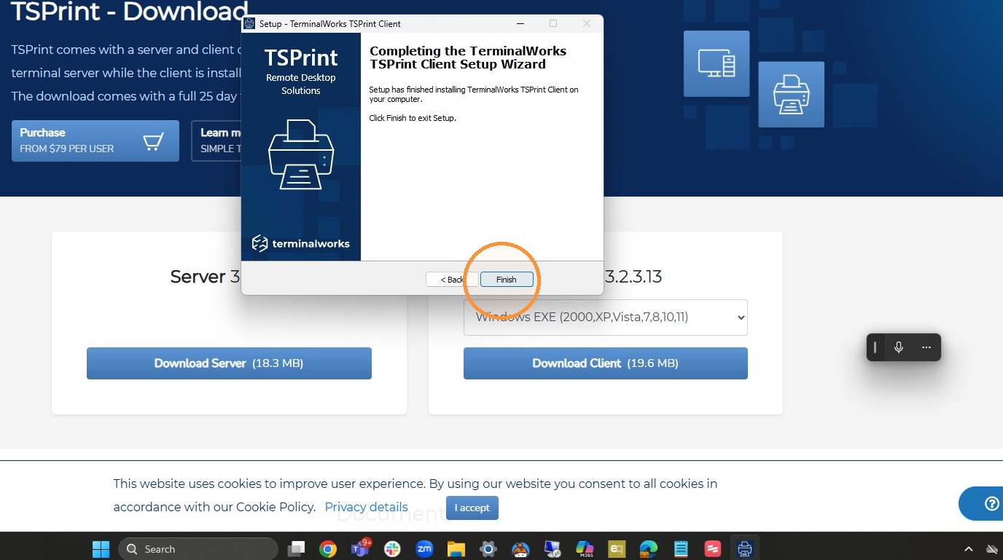The image size is (1003, 560).
Task: Open Google Chrome from the taskbar
Action: pyautogui.click(x=328, y=548)
